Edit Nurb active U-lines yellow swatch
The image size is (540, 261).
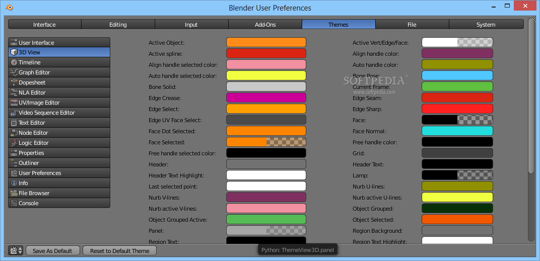pyautogui.click(x=457, y=197)
